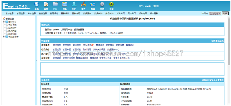Open the 帝国下载系统 link
Image resolution: width=231 pixels, height=106 pixels.
(217, 41)
